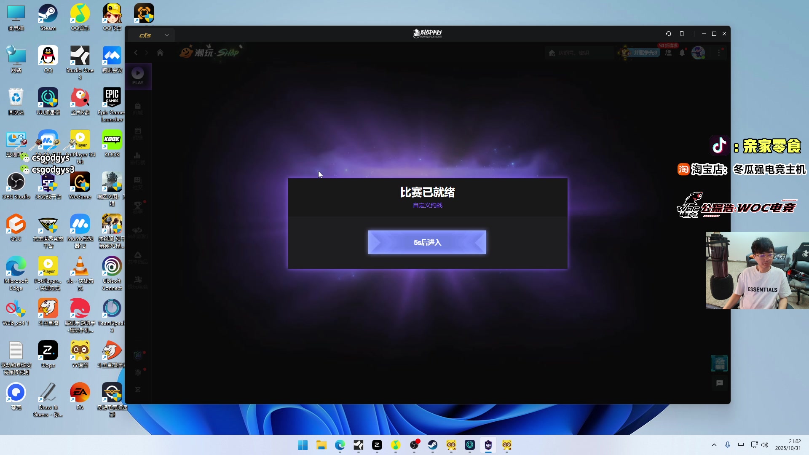Go to the home icon in navigation bar

click(x=160, y=53)
